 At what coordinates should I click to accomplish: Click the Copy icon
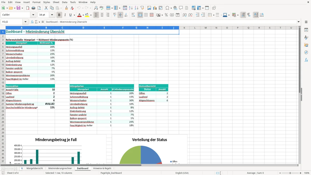pos(52,8)
